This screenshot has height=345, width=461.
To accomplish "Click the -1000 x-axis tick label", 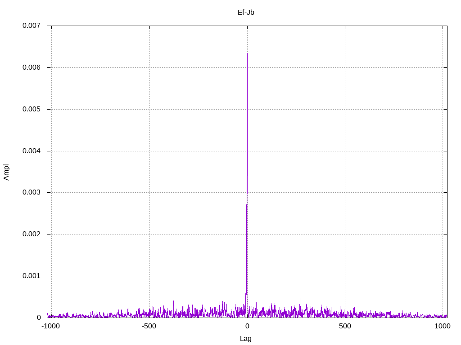I will coord(51,326).
